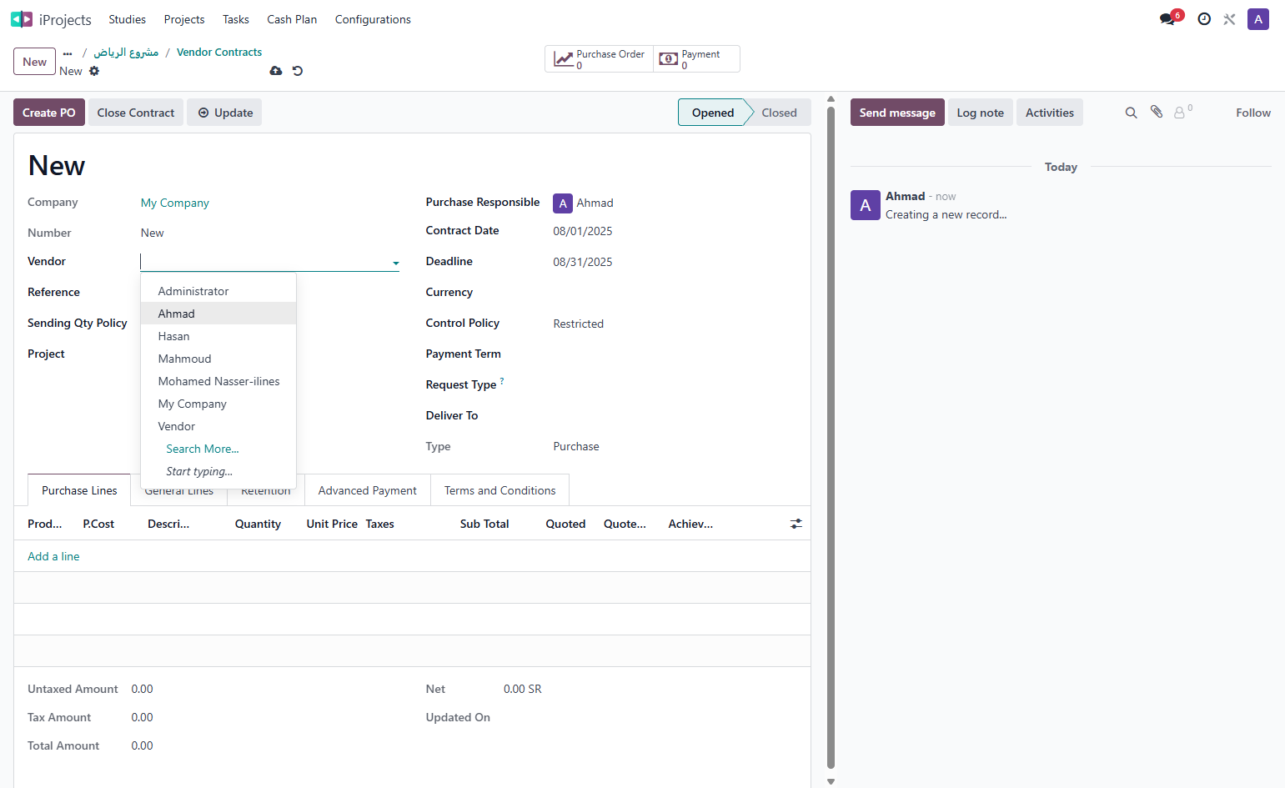Click the Contract Date field value
The height and width of the screenshot is (788, 1285).
[583, 231]
